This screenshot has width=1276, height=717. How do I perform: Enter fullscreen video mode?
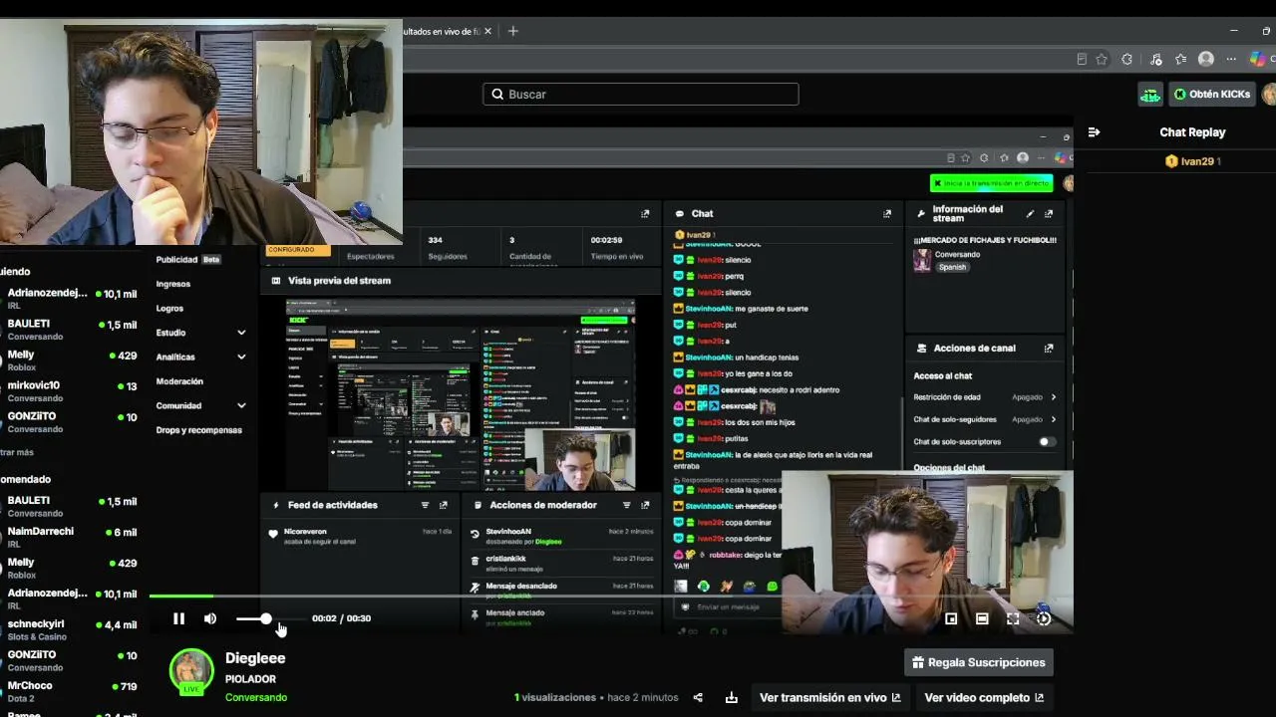(1013, 618)
